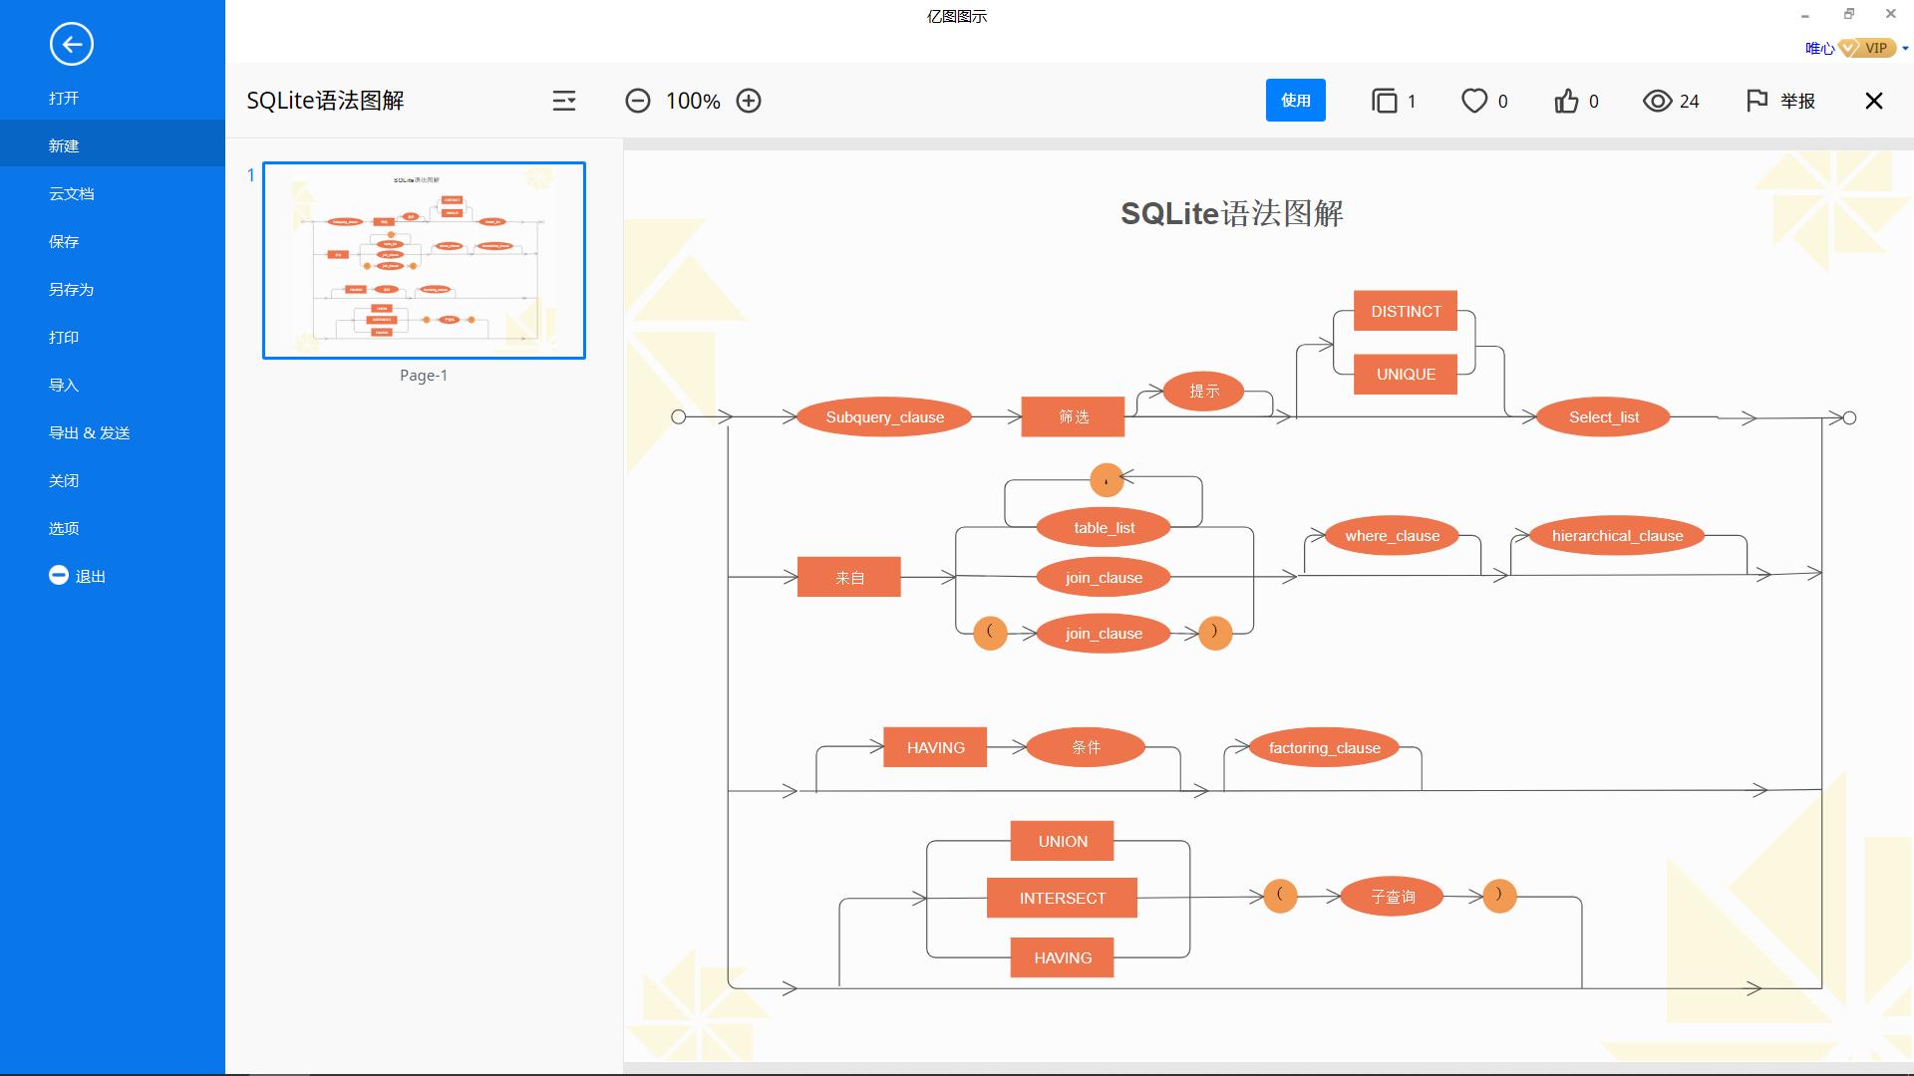Click the 使用 button to use template
1914x1076 pixels.
[1295, 101]
